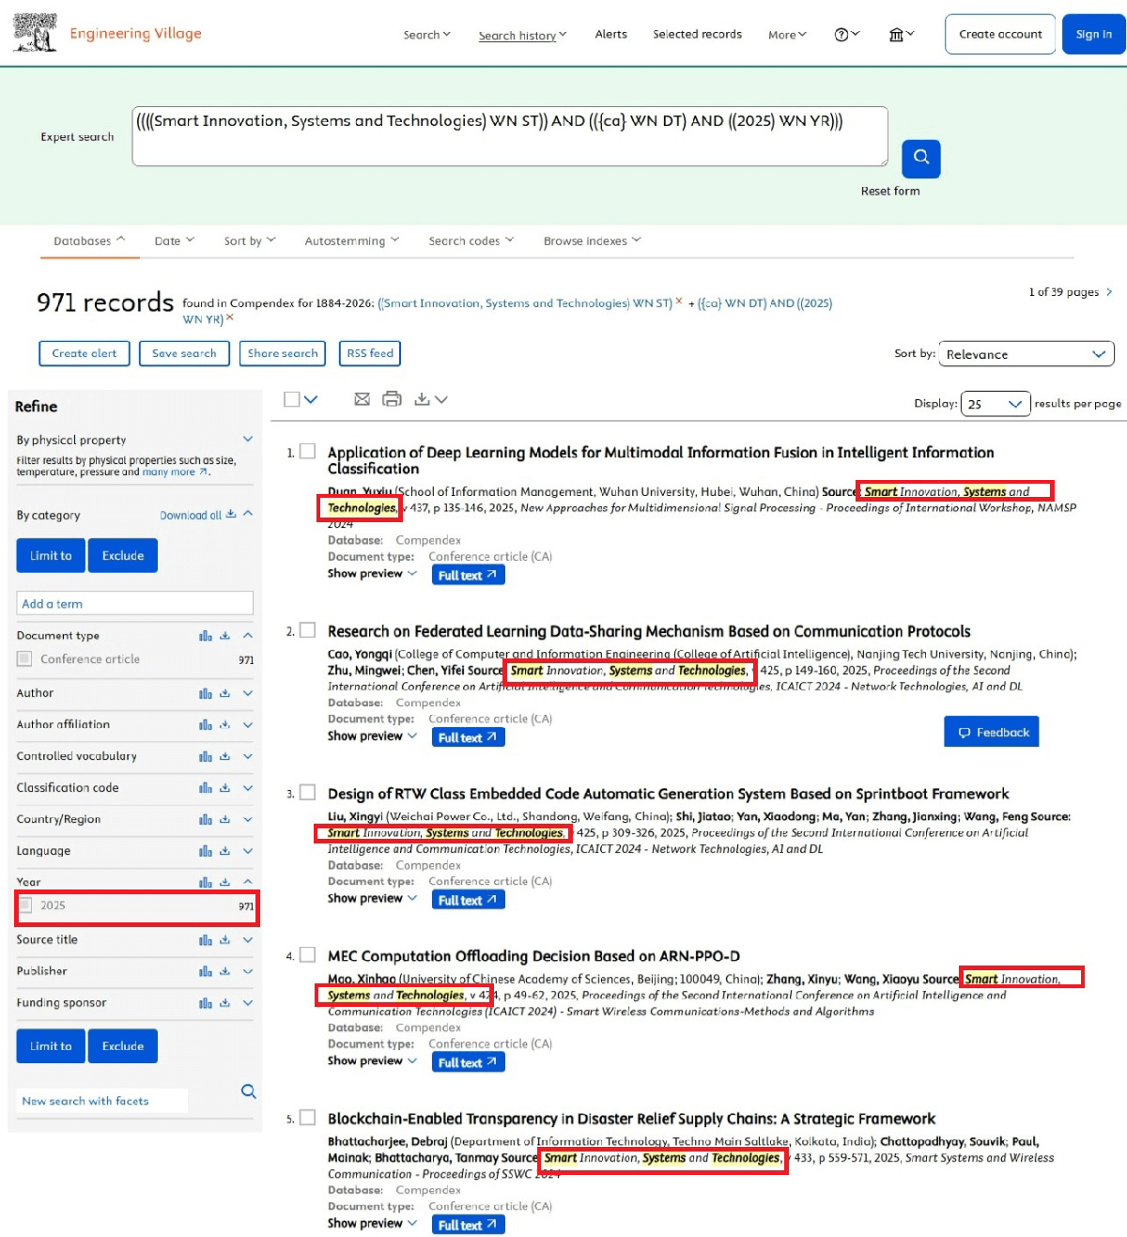
Task: Select record 4 MEC Computation Offloading checkbox
Action: click(307, 955)
